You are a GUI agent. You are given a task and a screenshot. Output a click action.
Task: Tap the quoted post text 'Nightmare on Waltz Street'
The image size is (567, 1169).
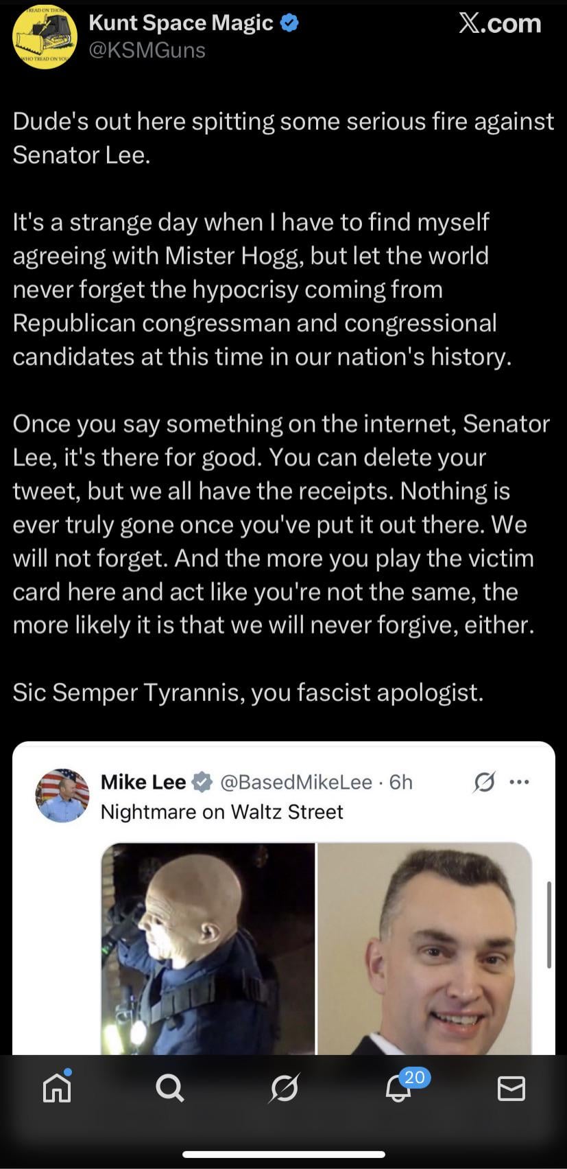[221, 812]
